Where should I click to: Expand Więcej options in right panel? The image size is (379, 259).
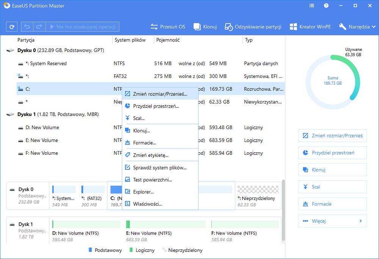tap(332, 221)
